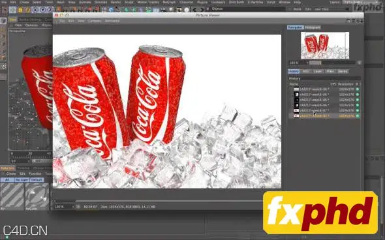Image resolution: width=385 pixels, height=240 pixels.
Task: Switch to the History tab
Action: (294, 71)
